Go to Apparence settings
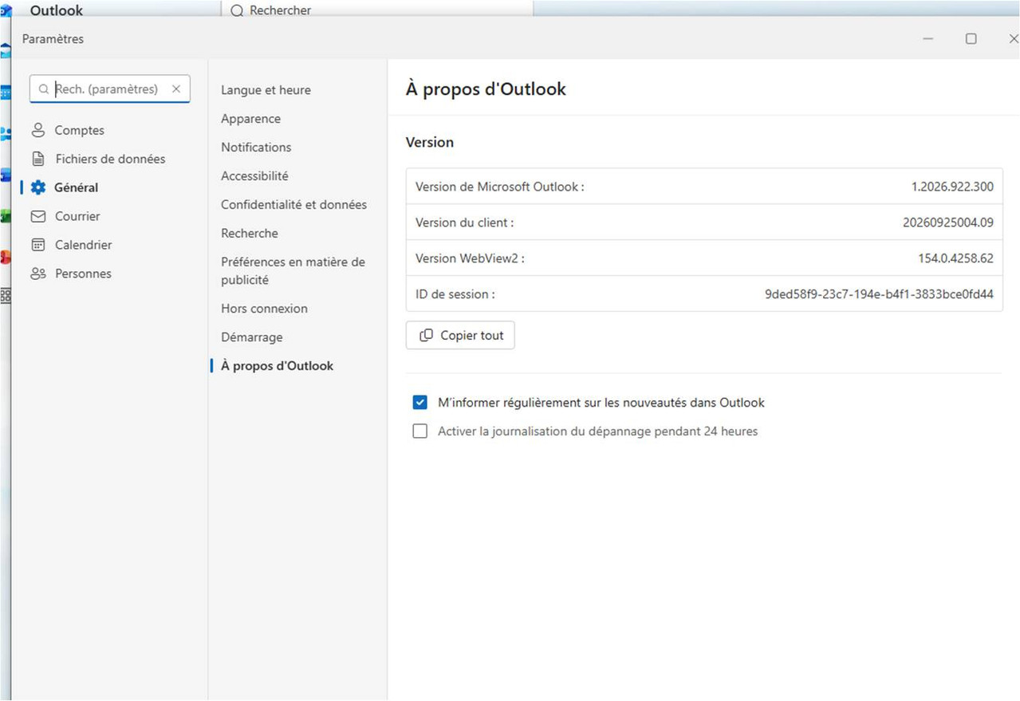1020x701 pixels. pyautogui.click(x=250, y=119)
